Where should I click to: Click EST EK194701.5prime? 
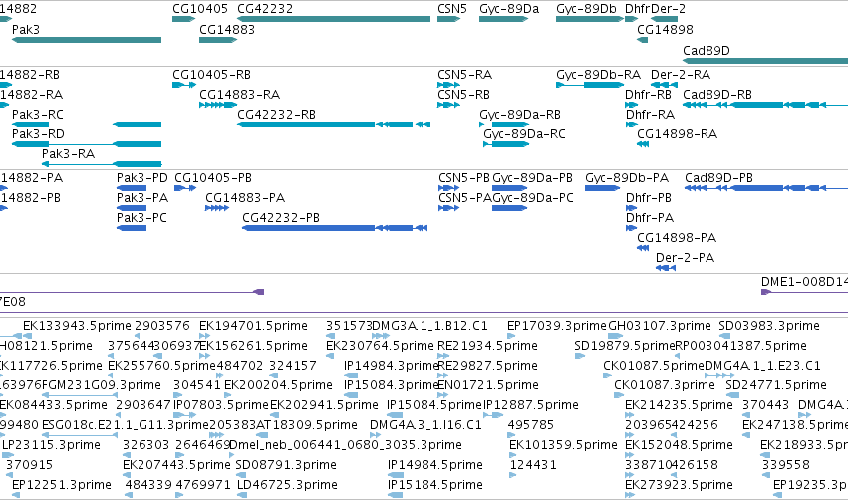click(x=204, y=336)
